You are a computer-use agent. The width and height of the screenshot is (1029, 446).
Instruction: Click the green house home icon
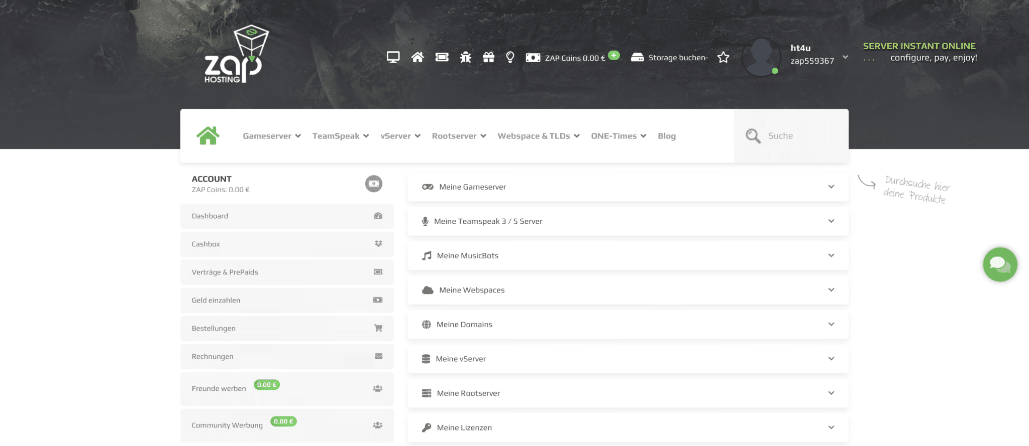pyautogui.click(x=208, y=135)
